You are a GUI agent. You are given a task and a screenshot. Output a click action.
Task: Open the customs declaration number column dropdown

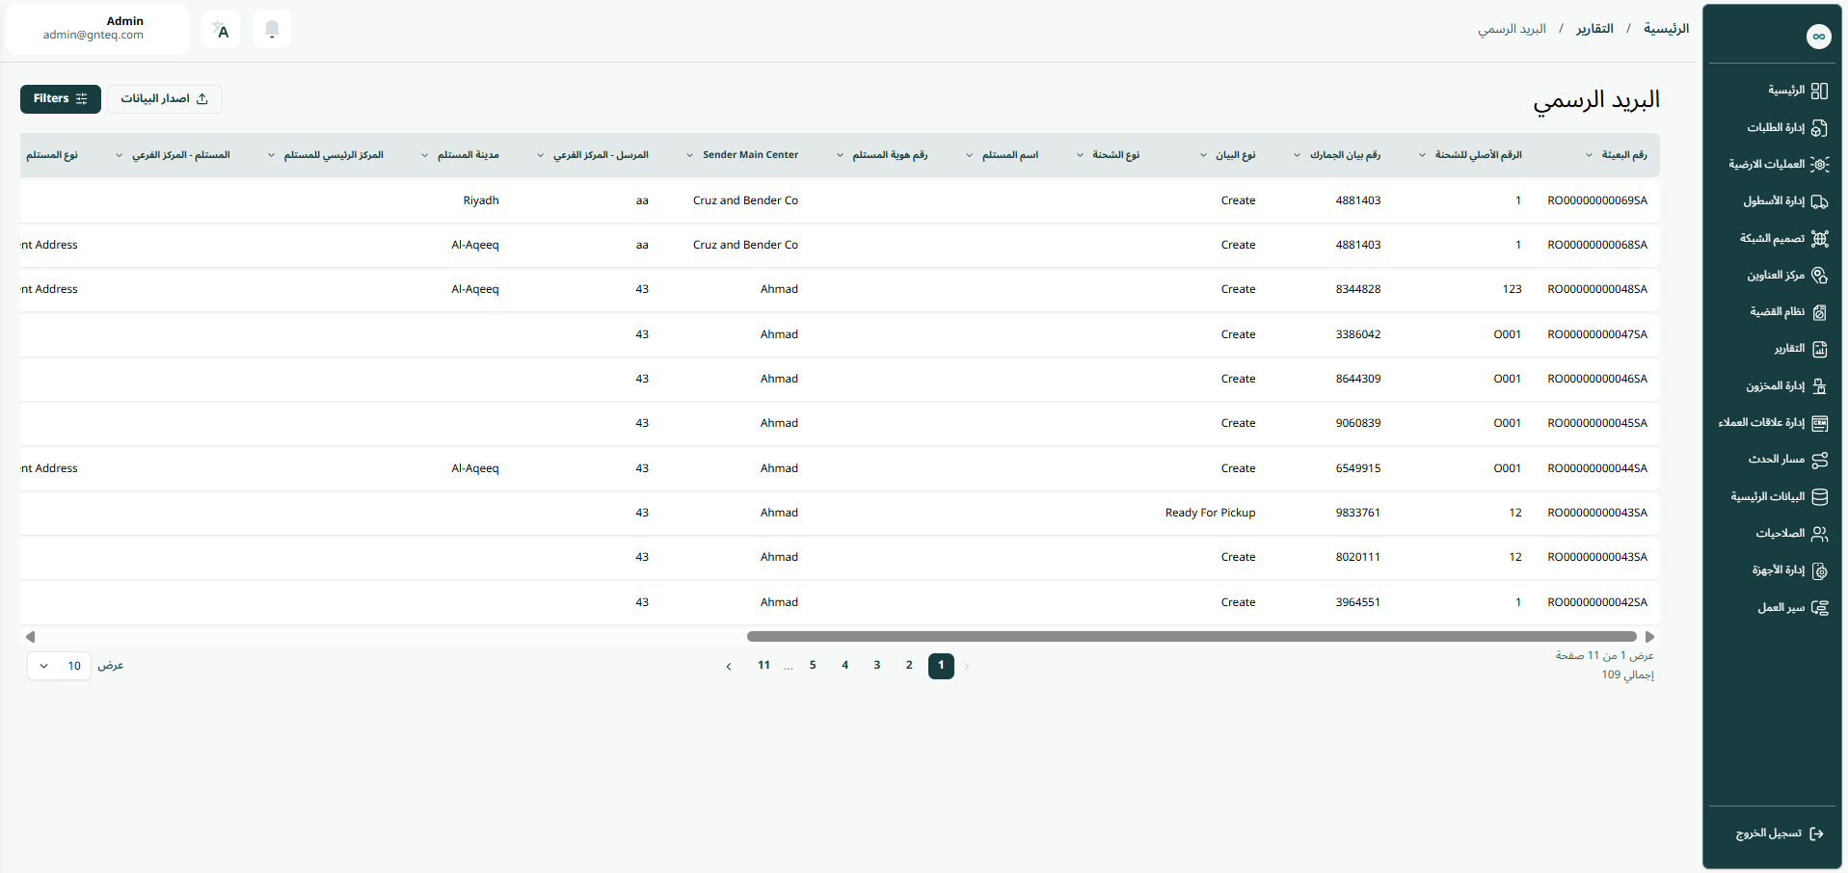pos(1297,155)
